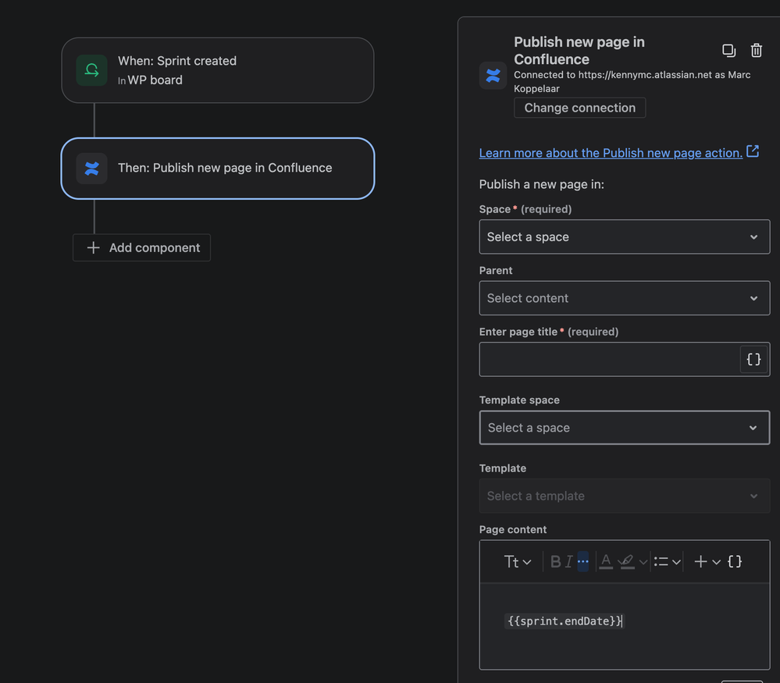The image size is (780, 683).
Task: Click the WP board text in trigger
Action: [x=155, y=80]
